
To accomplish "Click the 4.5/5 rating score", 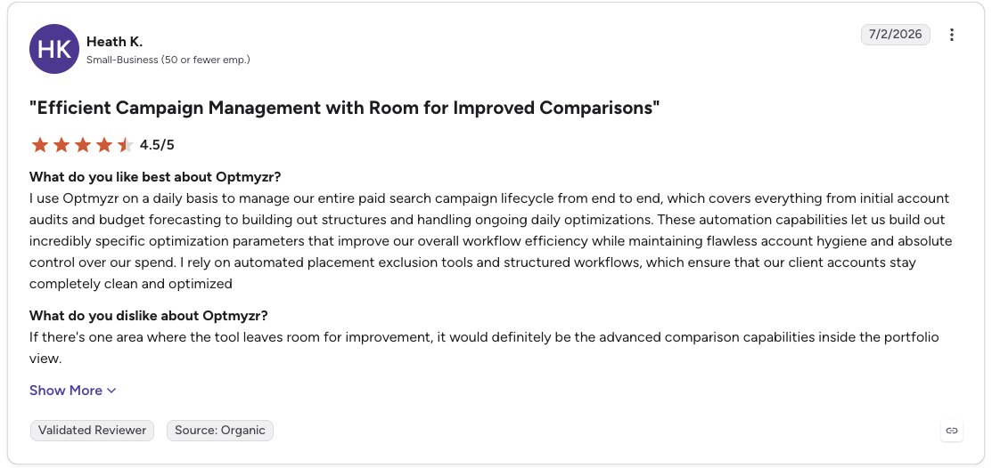I will coord(157,145).
